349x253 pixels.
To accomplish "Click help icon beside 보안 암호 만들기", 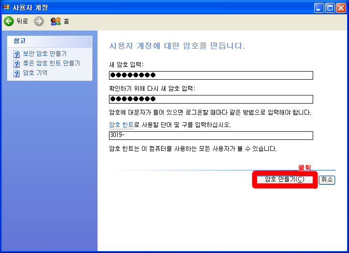I will (17, 54).
